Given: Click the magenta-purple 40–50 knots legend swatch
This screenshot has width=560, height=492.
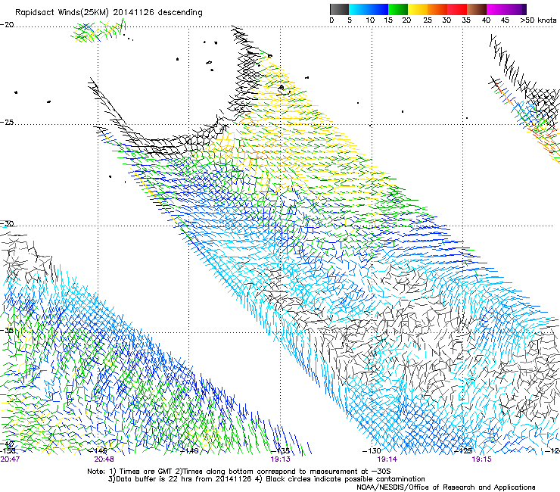Looking at the screenshot, I should [x=506, y=9].
